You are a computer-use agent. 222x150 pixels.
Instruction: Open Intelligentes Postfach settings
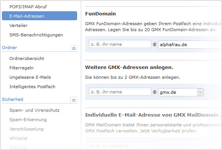click(x=32, y=87)
